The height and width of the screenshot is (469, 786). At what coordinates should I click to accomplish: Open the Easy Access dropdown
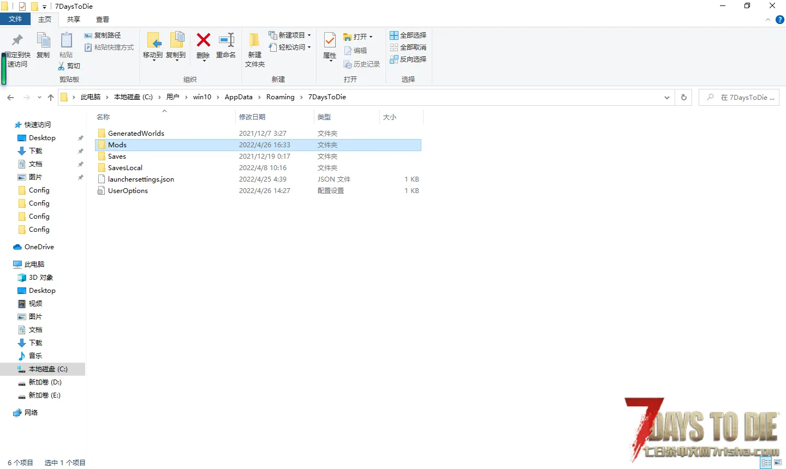click(x=290, y=47)
